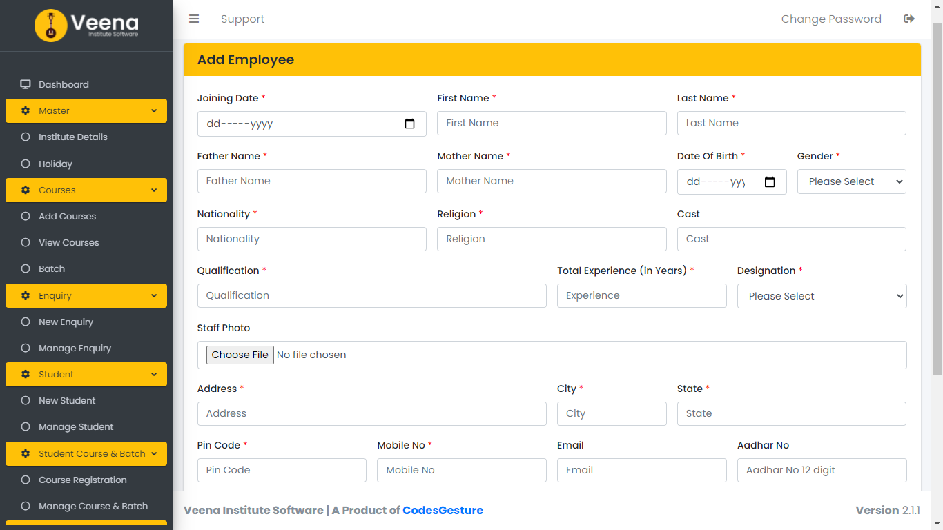Viewport: 943px width, 530px height.
Task: Click the Religion input
Action: coord(552,239)
